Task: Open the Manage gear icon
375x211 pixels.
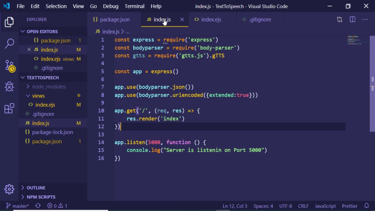Action: [9, 189]
